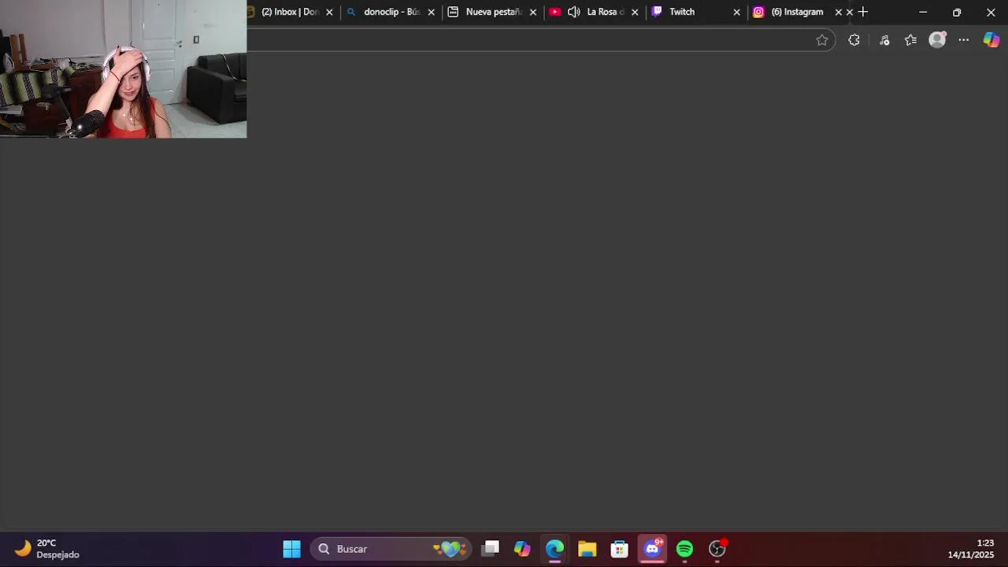Switch to the Instagram tab
This screenshot has width=1008, height=567.
pos(796,12)
